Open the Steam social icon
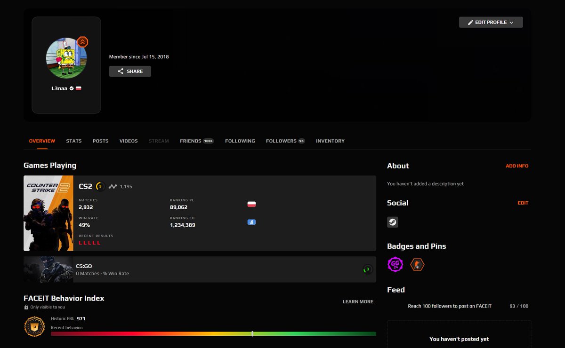Viewport: 565px width, 348px height. tap(393, 222)
